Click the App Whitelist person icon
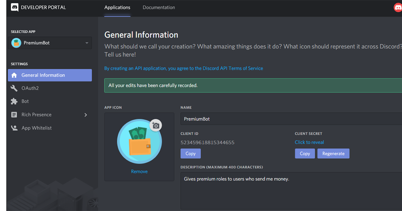 (14, 128)
